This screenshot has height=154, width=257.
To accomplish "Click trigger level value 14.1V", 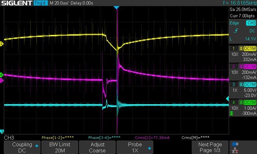I will coord(250,39).
